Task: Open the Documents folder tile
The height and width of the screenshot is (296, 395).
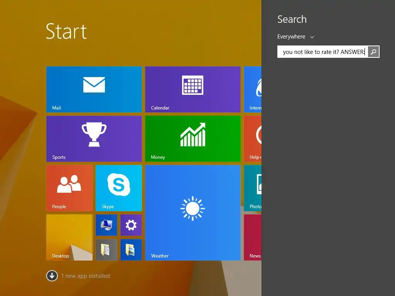Action: pyautogui.click(x=106, y=250)
